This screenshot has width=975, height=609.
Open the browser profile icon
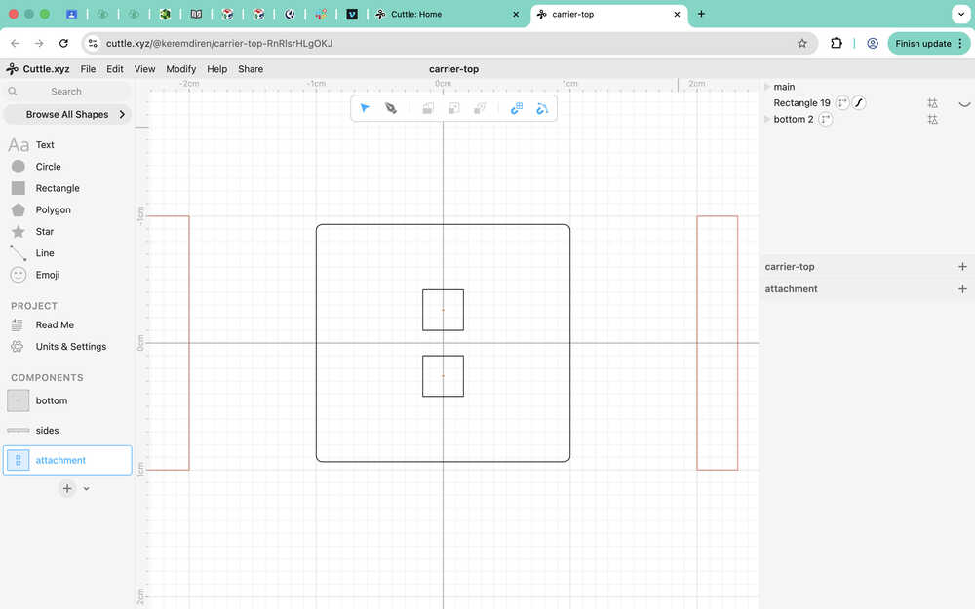coord(873,43)
